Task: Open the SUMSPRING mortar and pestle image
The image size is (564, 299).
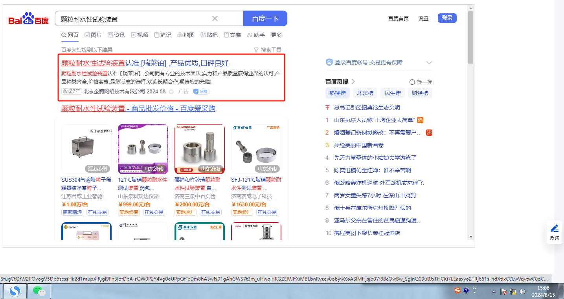Action: tap(200, 149)
